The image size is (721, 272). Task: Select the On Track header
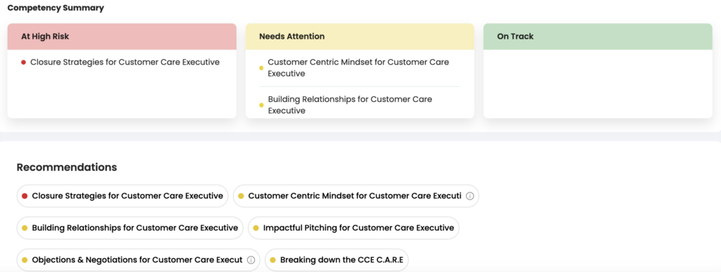[598, 37]
